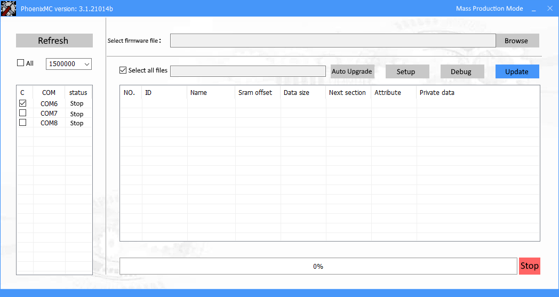
Task: Click the Mass Production Mode label
Action: (490, 9)
